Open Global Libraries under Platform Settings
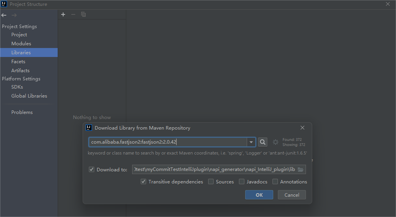 point(29,96)
